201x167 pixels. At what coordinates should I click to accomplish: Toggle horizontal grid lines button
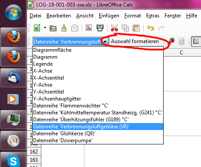tap(196, 42)
